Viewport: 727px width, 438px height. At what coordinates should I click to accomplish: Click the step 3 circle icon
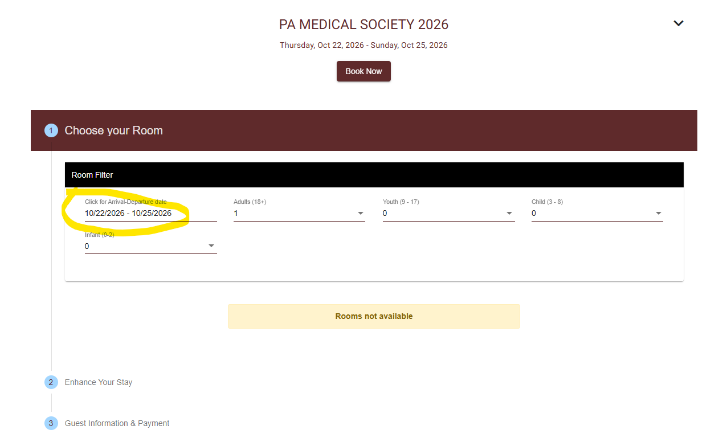pyautogui.click(x=51, y=423)
